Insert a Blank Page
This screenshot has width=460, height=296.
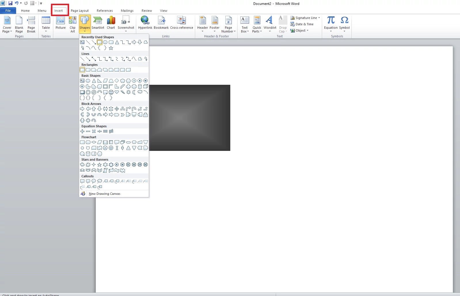19,24
